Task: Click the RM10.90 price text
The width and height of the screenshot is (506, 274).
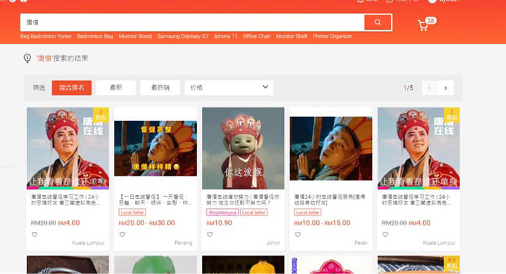Action: tap(219, 223)
